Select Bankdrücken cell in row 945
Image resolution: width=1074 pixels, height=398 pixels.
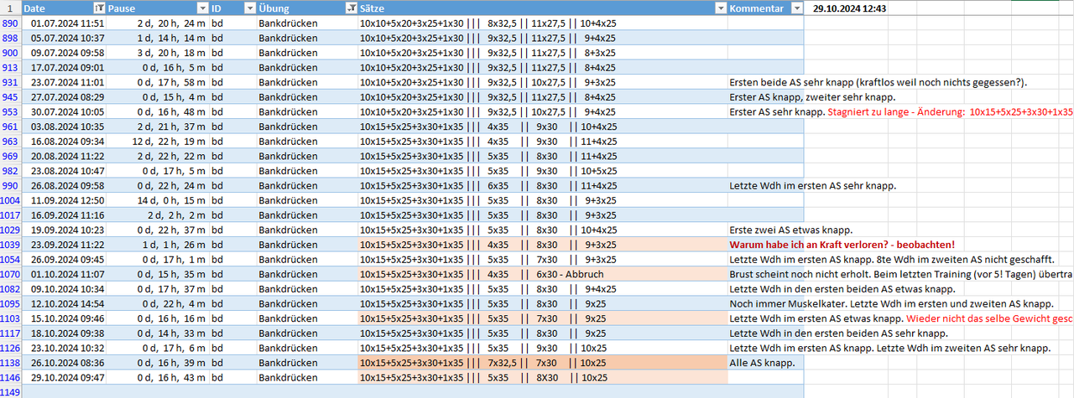point(307,96)
